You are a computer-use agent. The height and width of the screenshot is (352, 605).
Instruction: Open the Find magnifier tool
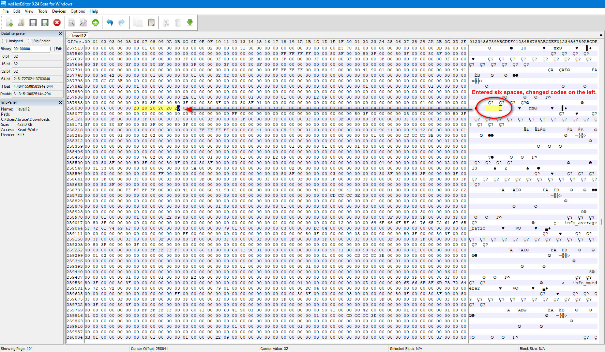tap(72, 23)
